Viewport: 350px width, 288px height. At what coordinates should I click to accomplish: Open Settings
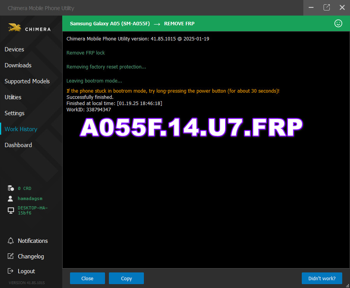(14, 113)
